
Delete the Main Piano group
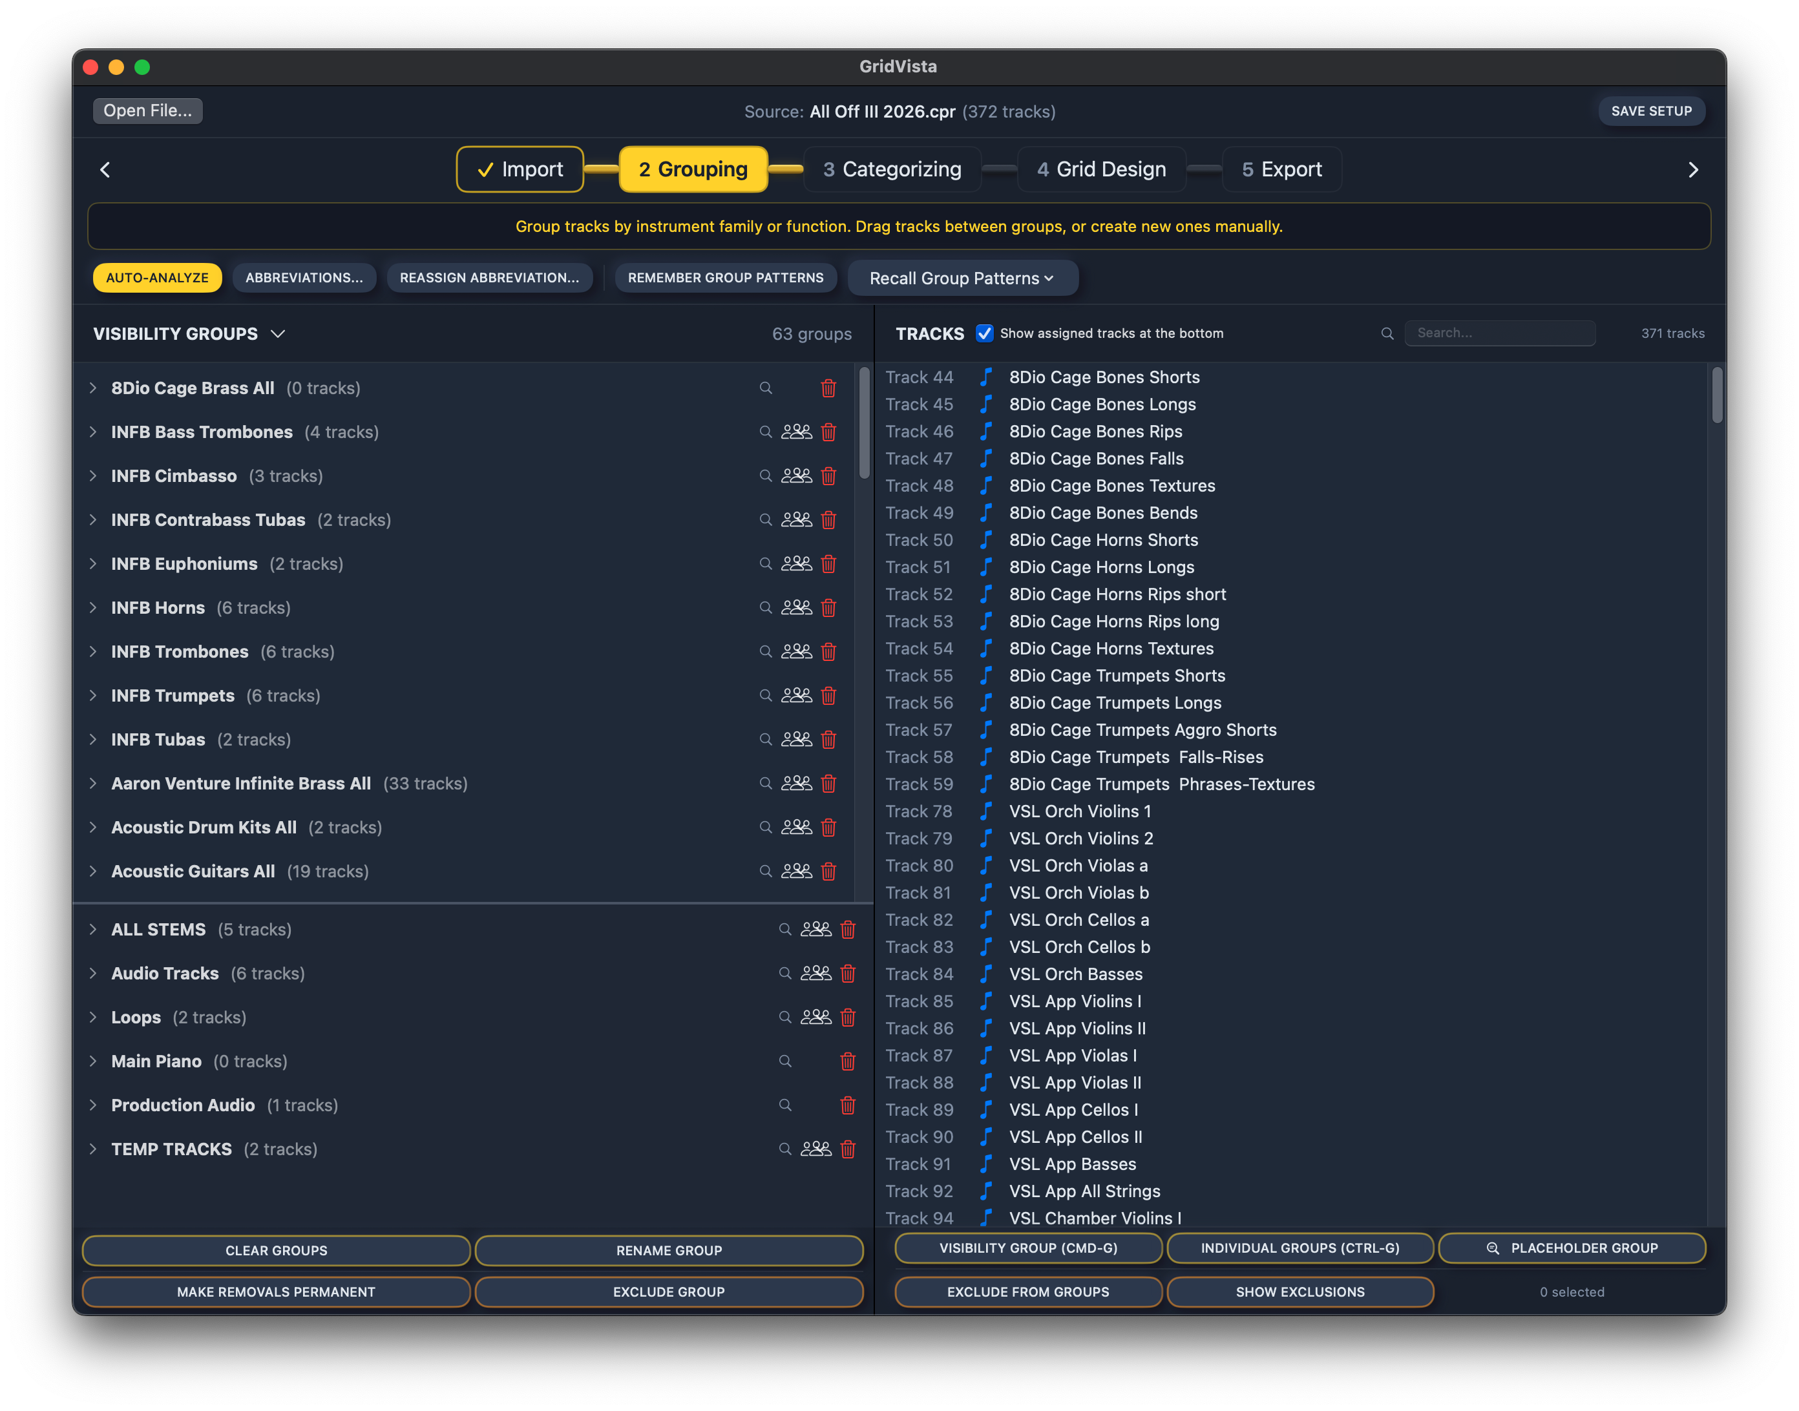(x=847, y=1061)
